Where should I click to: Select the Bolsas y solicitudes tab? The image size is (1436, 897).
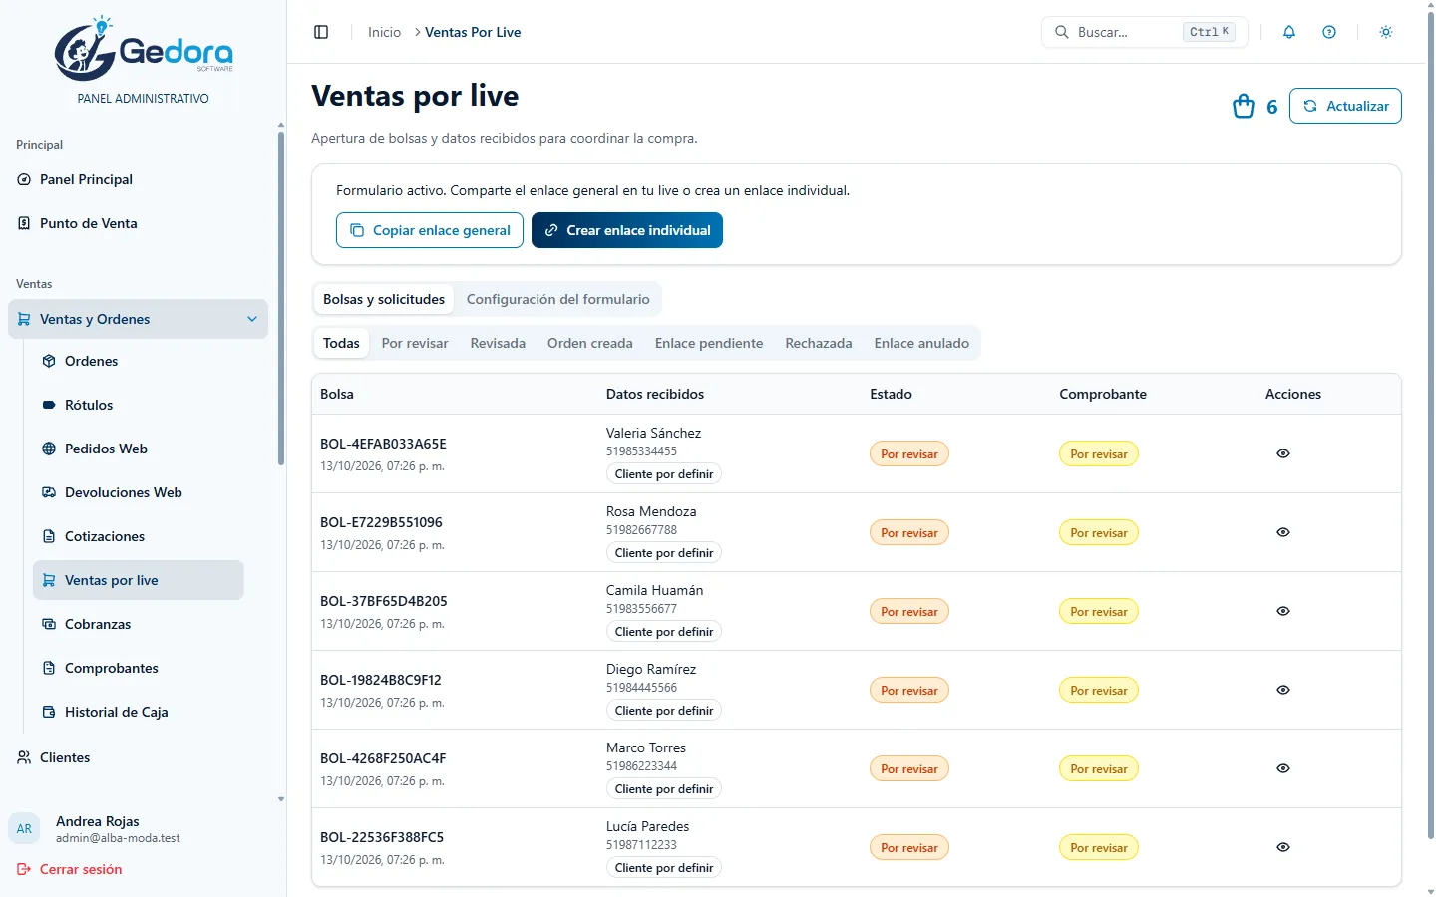point(384,299)
